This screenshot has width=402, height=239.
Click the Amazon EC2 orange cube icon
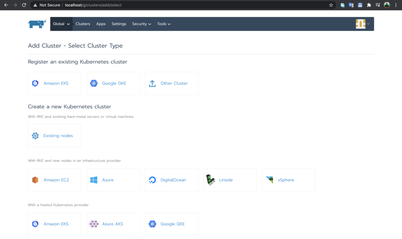point(35,180)
